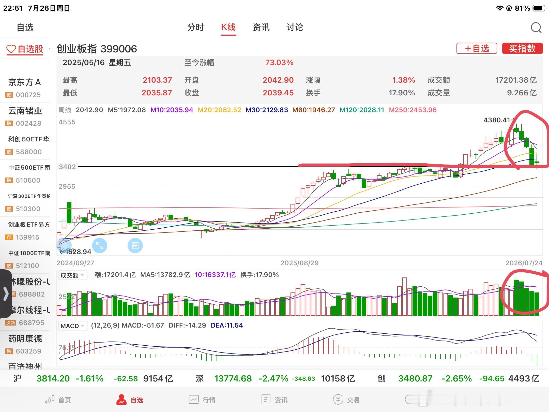Open the search magnifier icon
Screen dimensions: 549x412
536,27
